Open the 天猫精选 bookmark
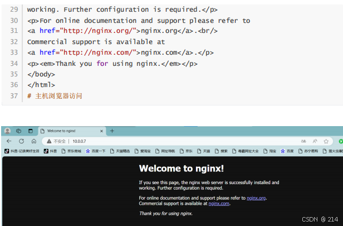The height and width of the screenshot is (226, 343). (x=120, y=151)
